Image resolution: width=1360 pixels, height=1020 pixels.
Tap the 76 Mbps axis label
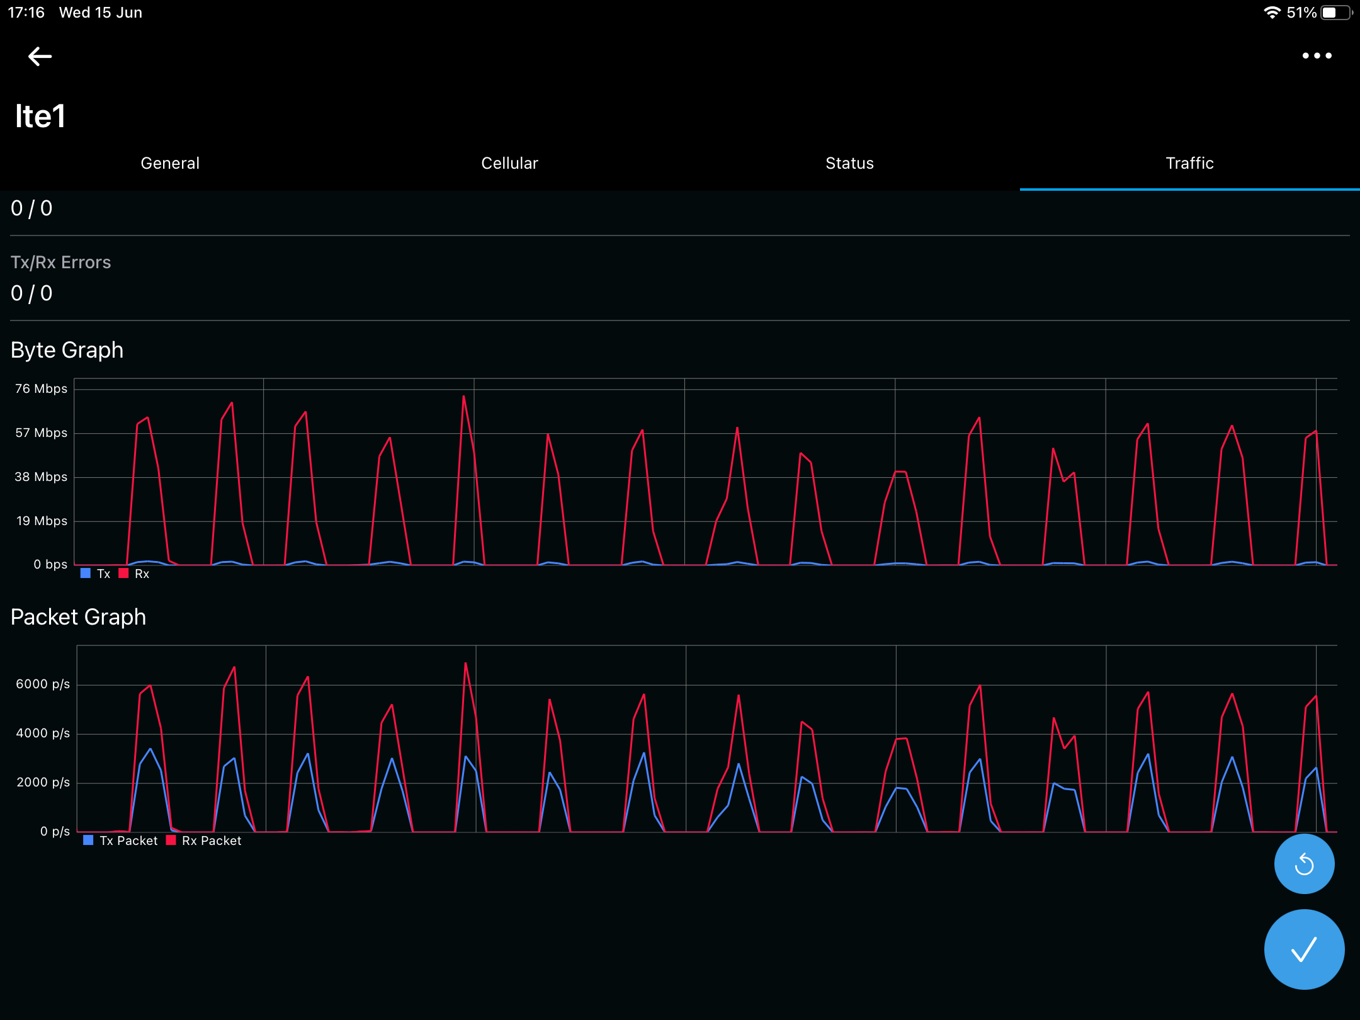[x=42, y=389]
